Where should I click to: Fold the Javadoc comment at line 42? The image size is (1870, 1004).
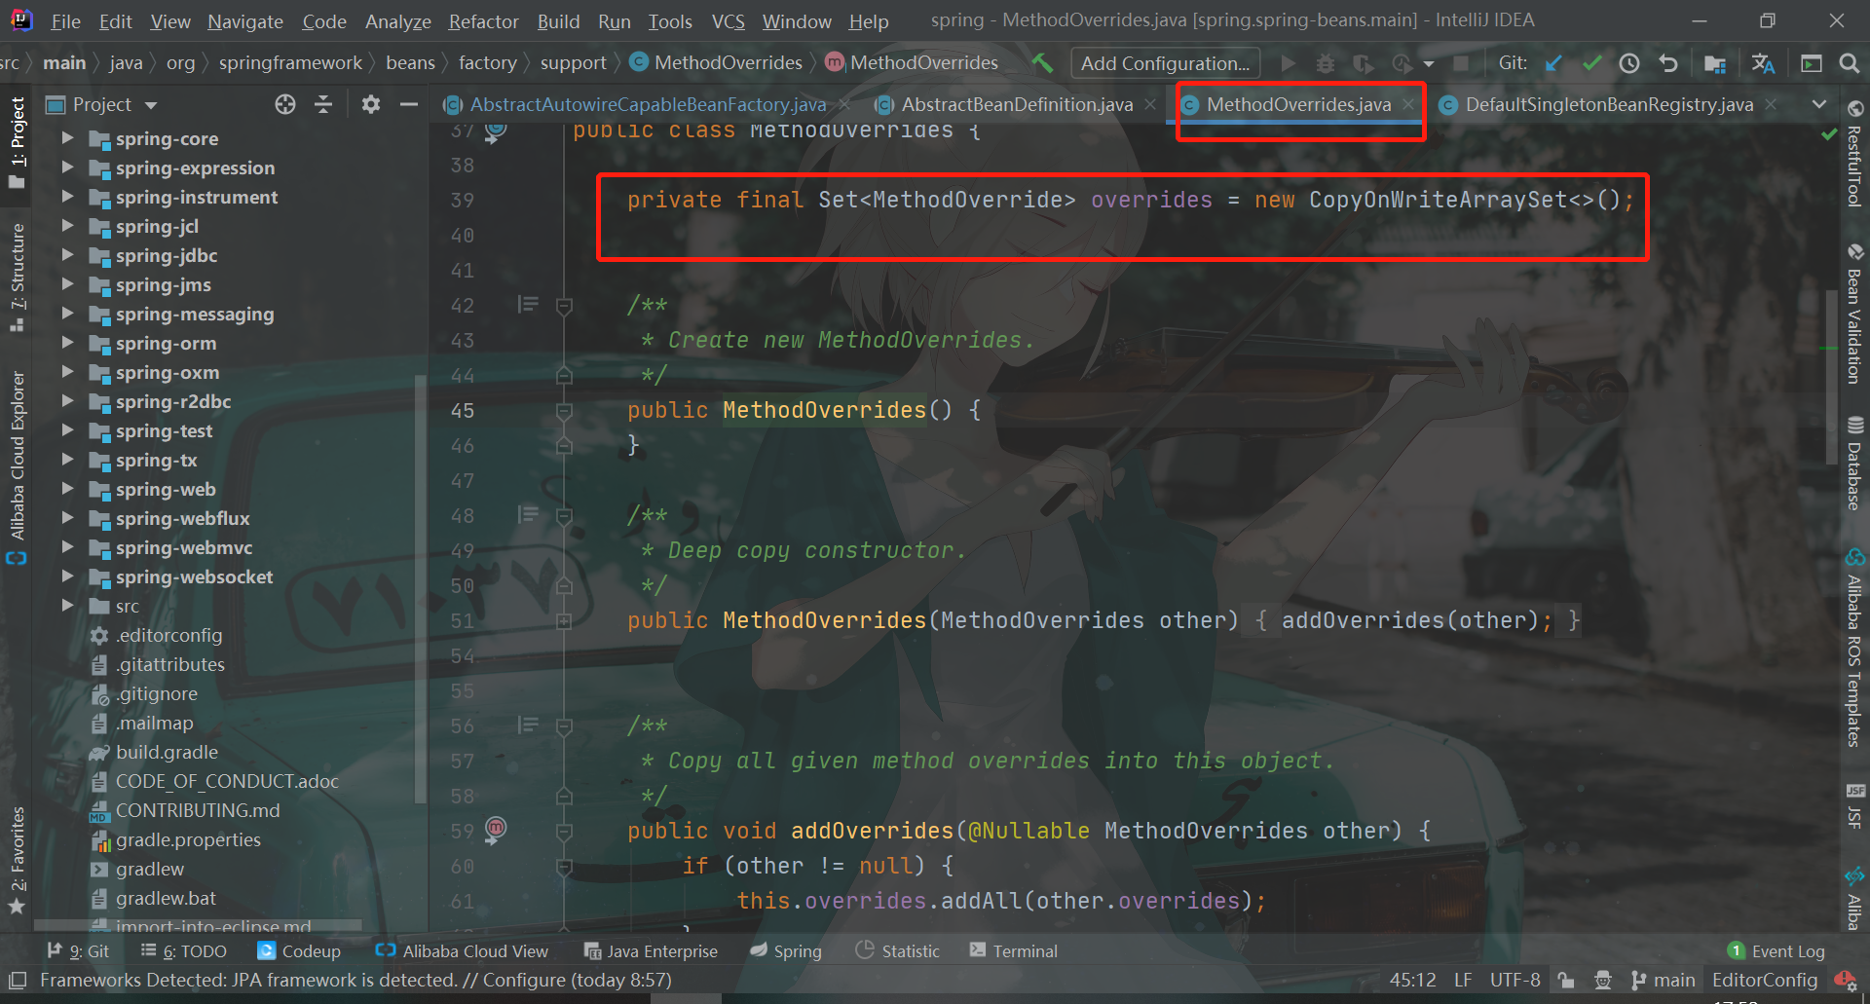(x=564, y=306)
